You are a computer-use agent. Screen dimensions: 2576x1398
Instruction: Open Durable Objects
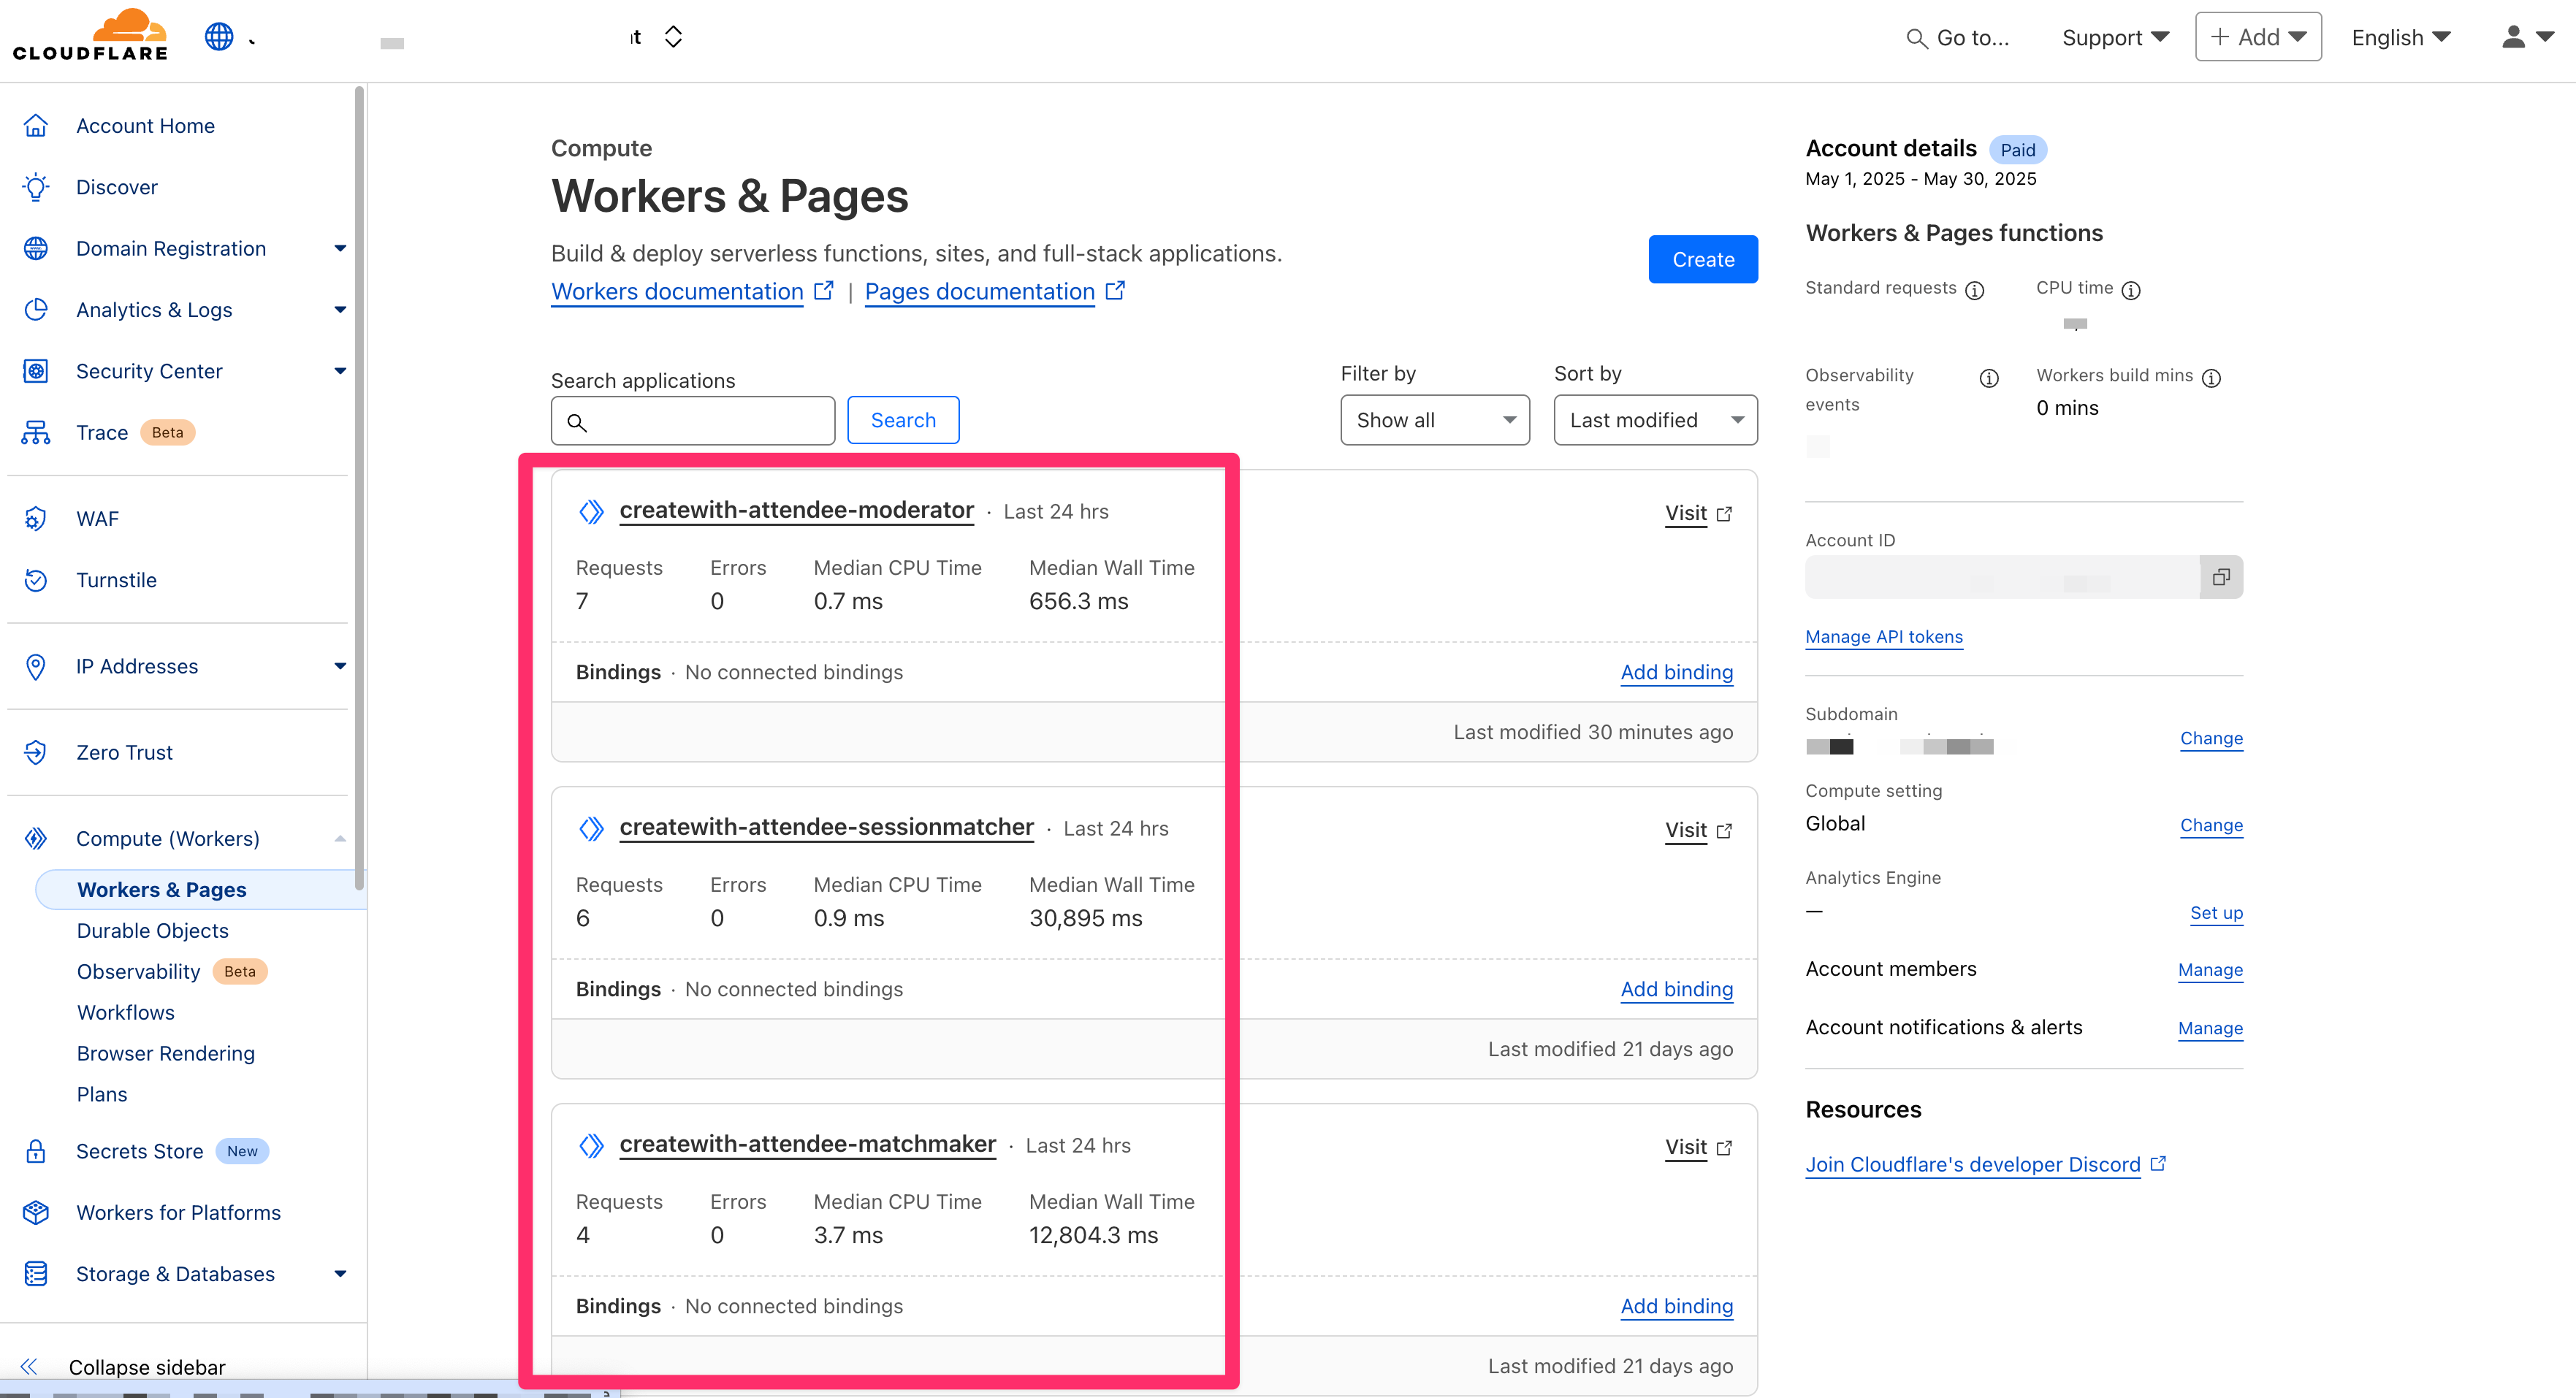[x=153, y=930]
